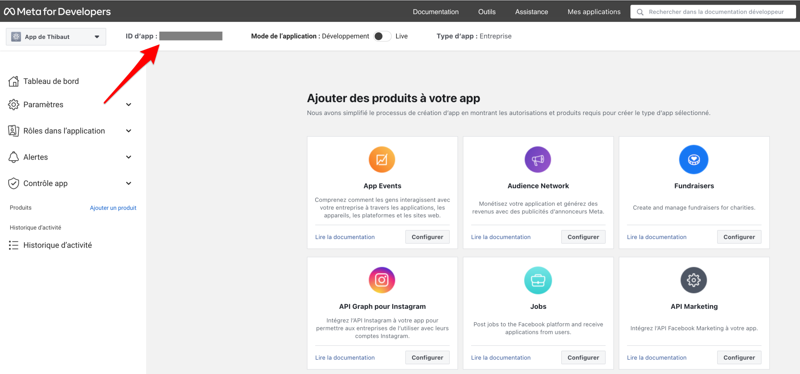Click the 'Type d'app : Entreprise' label
800x374 pixels.
coord(474,36)
